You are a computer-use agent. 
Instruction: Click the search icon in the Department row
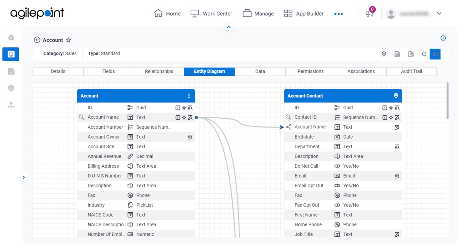tap(397, 147)
